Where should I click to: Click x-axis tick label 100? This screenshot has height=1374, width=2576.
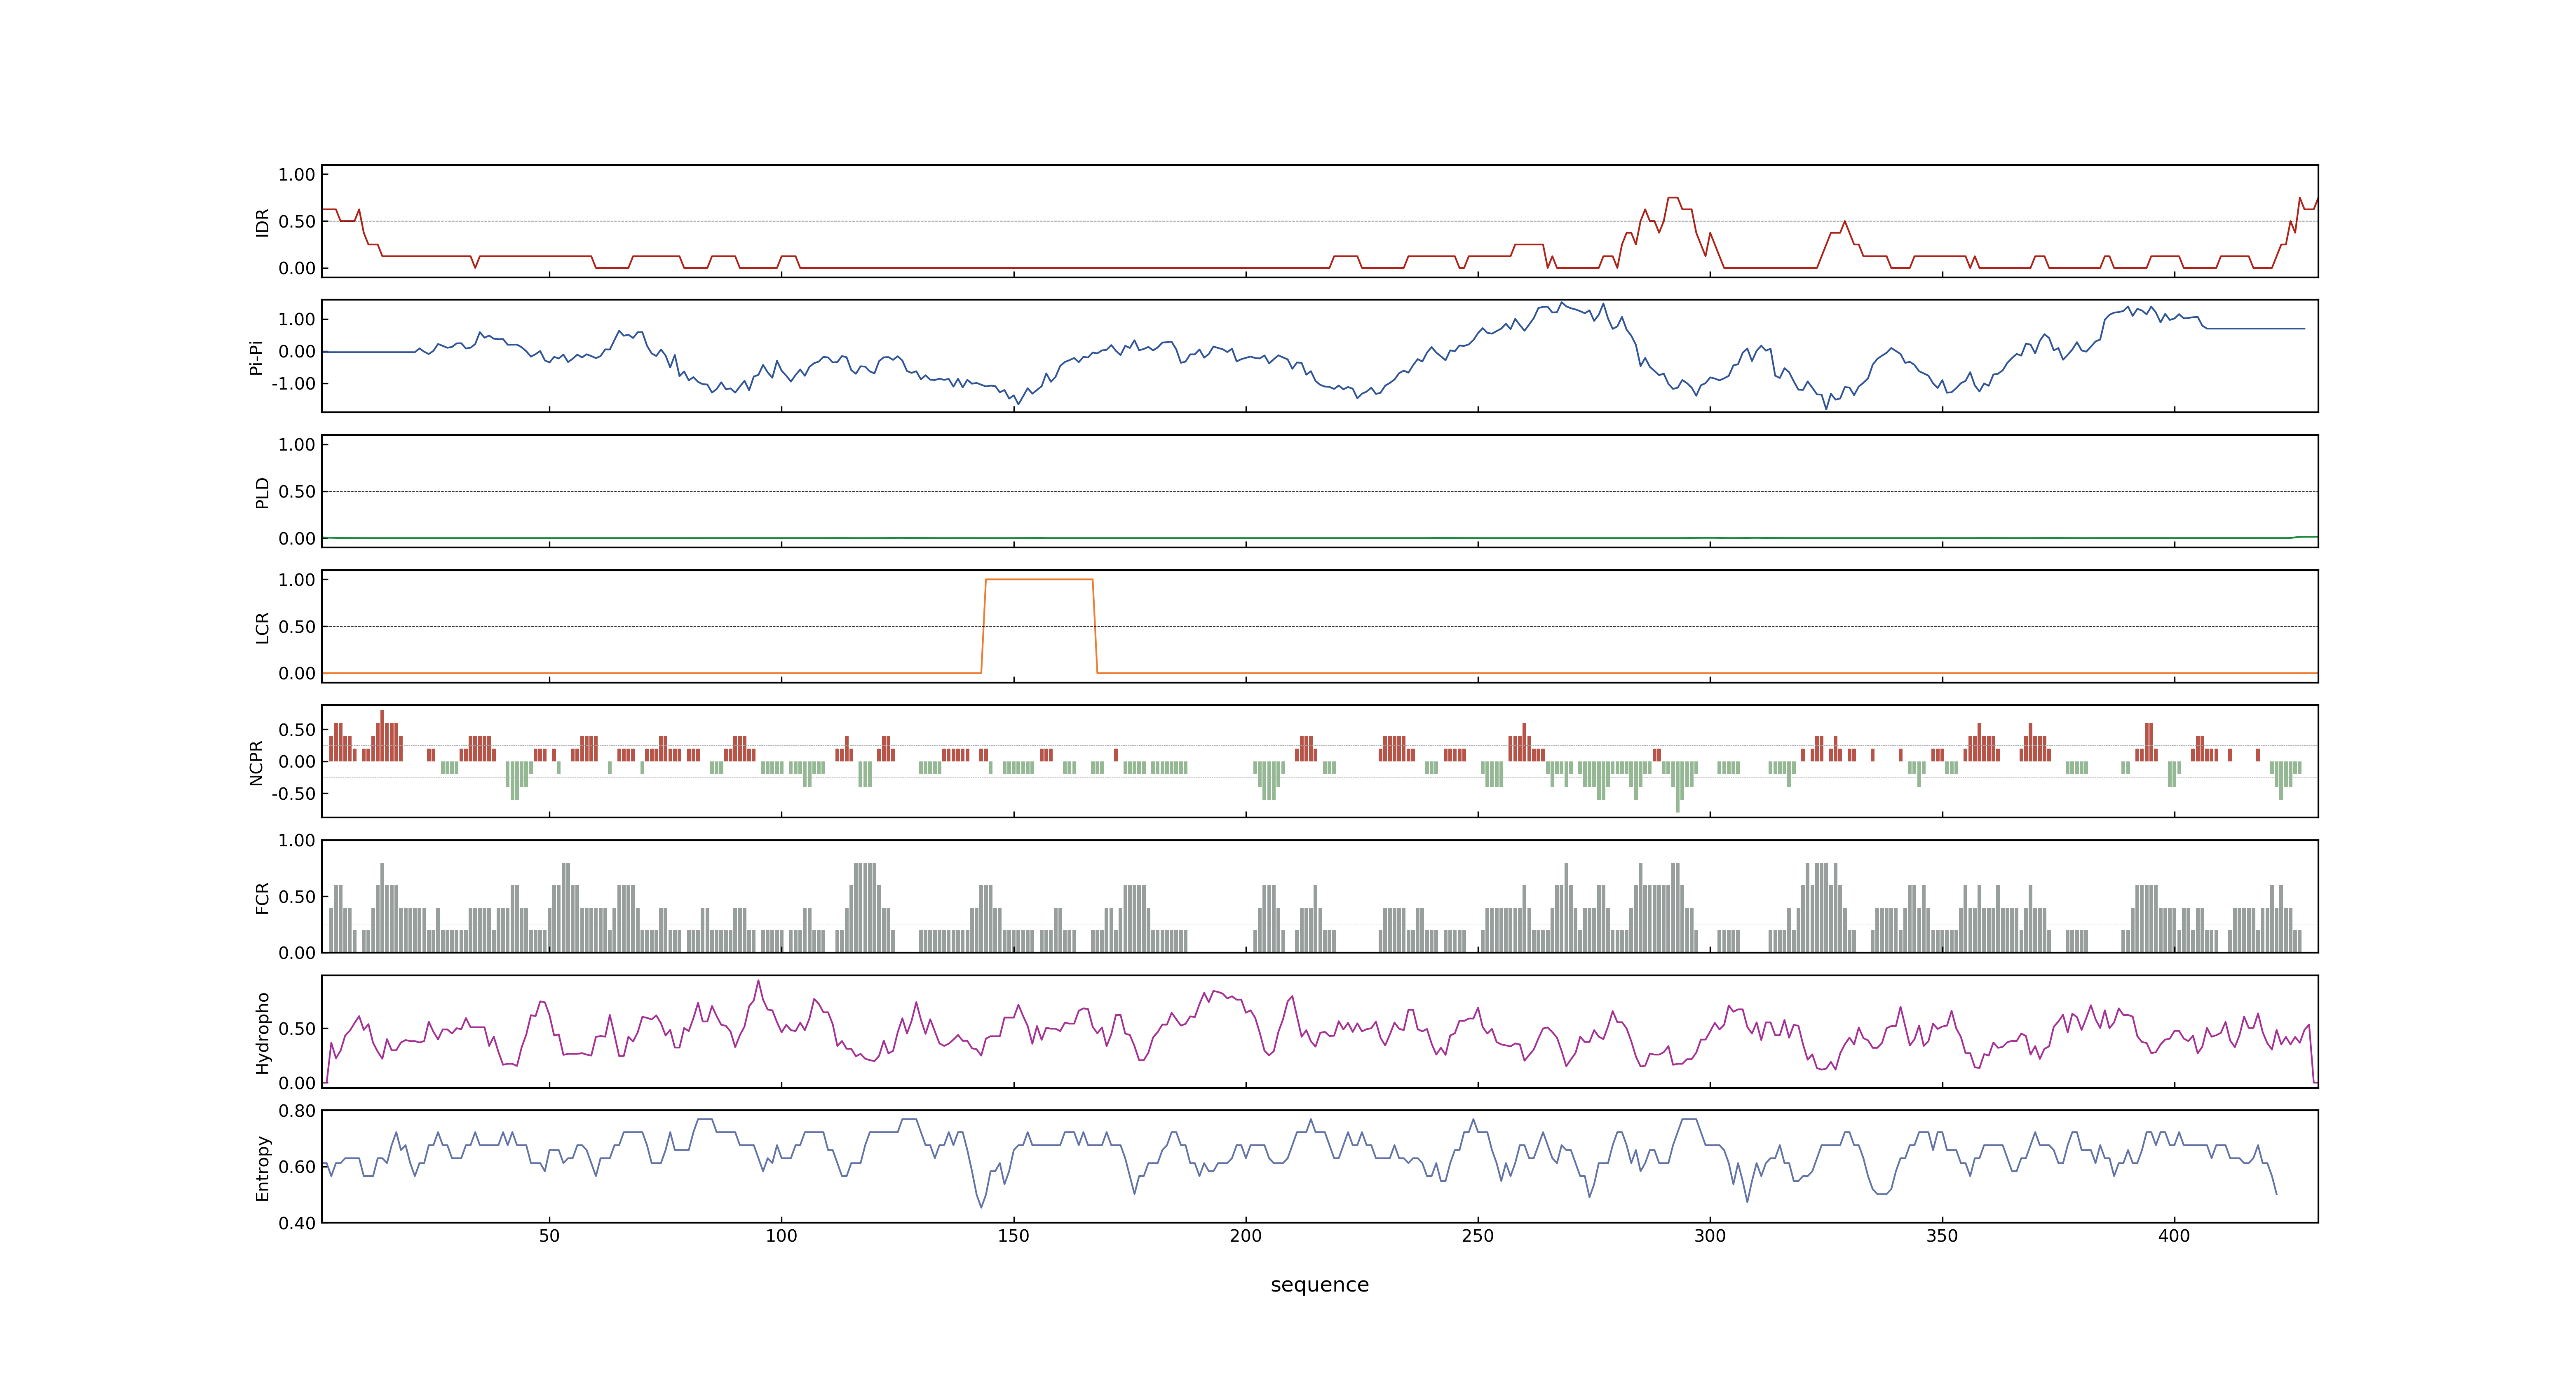tap(781, 1236)
